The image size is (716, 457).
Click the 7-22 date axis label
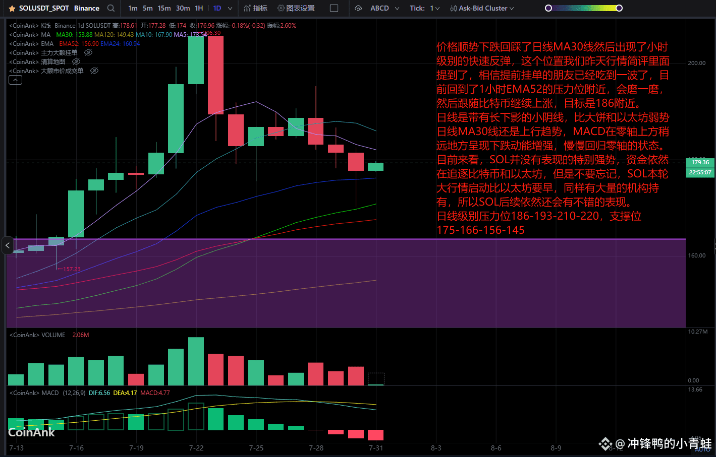coord(196,448)
